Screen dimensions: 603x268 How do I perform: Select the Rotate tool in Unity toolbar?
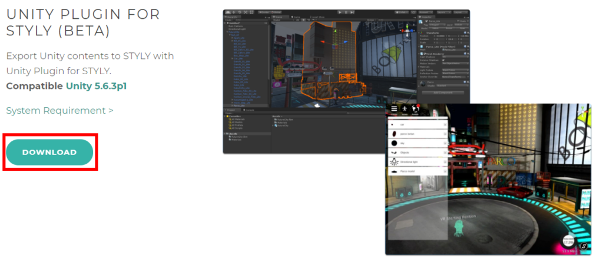pos(240,12)
